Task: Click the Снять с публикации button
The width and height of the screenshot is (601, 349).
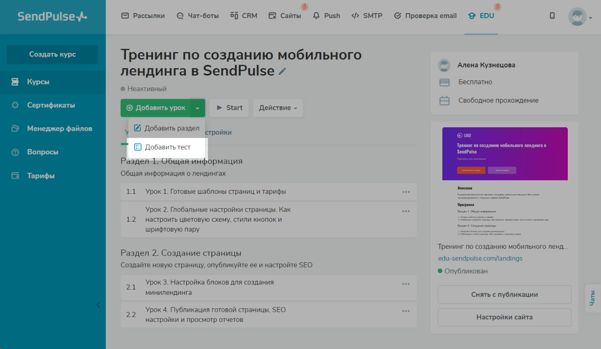Action: coord(504,294)
